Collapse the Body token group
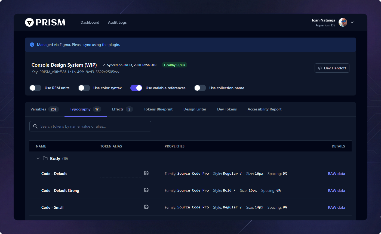381x234 pixels. pyautogui.click(x=38, y=158)
